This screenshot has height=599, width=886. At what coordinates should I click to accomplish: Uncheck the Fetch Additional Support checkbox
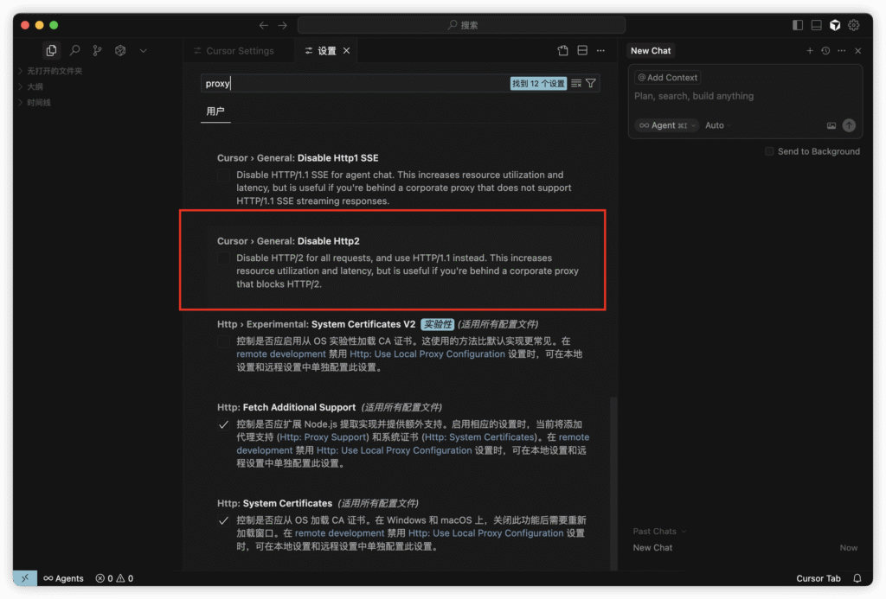[x=224, y=425]
